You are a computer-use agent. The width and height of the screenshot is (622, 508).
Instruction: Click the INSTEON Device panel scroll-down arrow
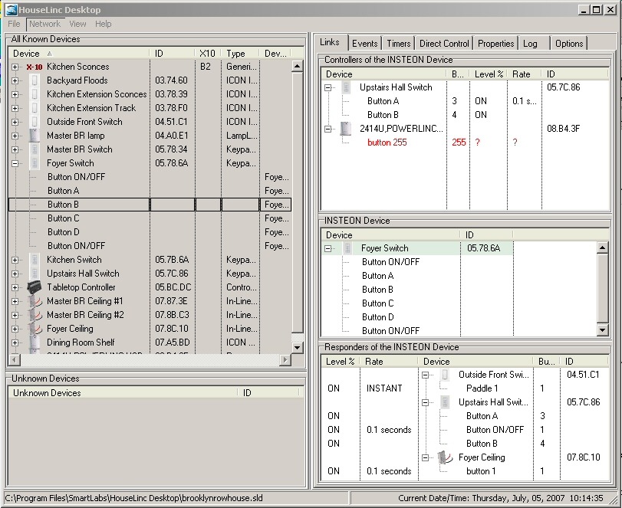[x=603, y=329]
